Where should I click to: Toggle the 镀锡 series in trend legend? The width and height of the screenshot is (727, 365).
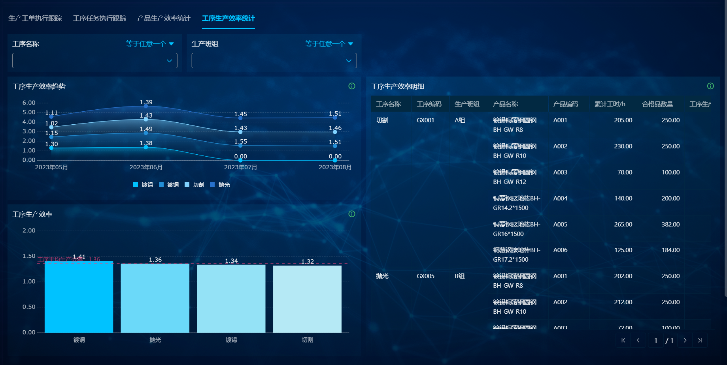[143, 185]
